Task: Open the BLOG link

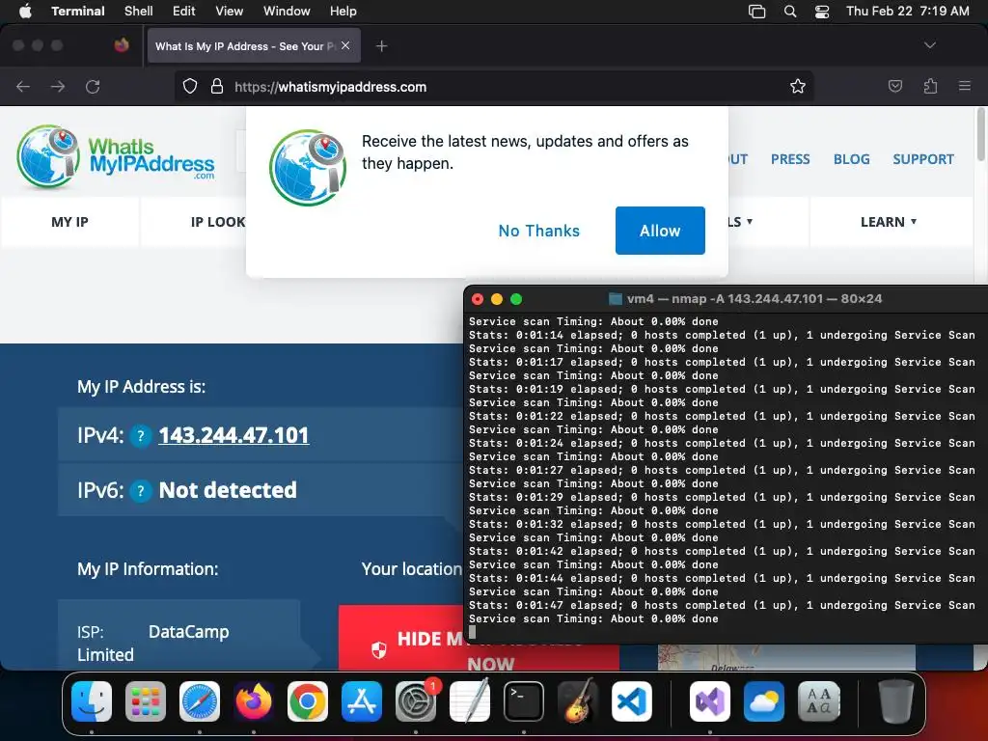Action: (x=851, y=159)
